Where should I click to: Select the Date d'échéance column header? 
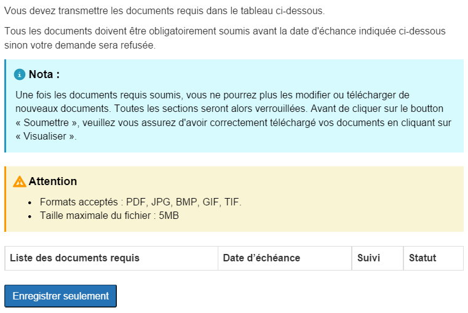(x=261, y=258)
